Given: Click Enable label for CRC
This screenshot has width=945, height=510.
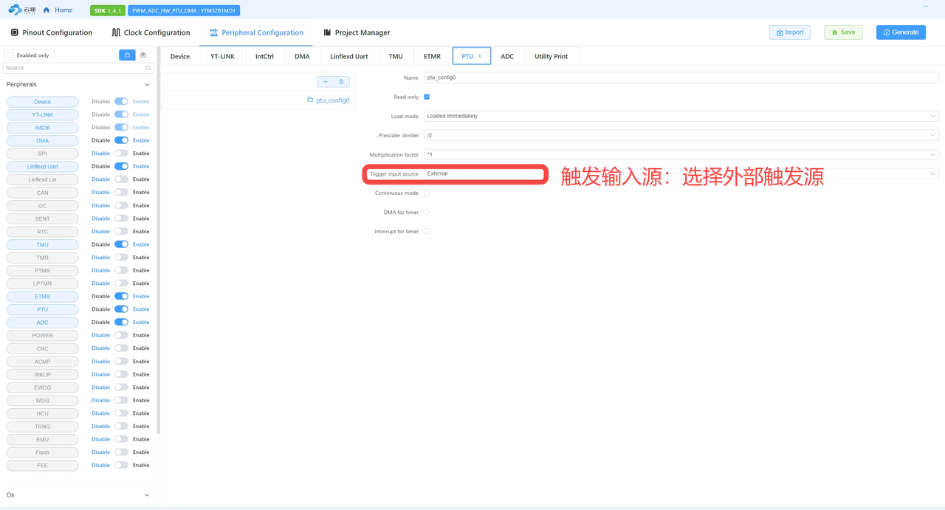Looking at the screenshot, I should point(141,348).
